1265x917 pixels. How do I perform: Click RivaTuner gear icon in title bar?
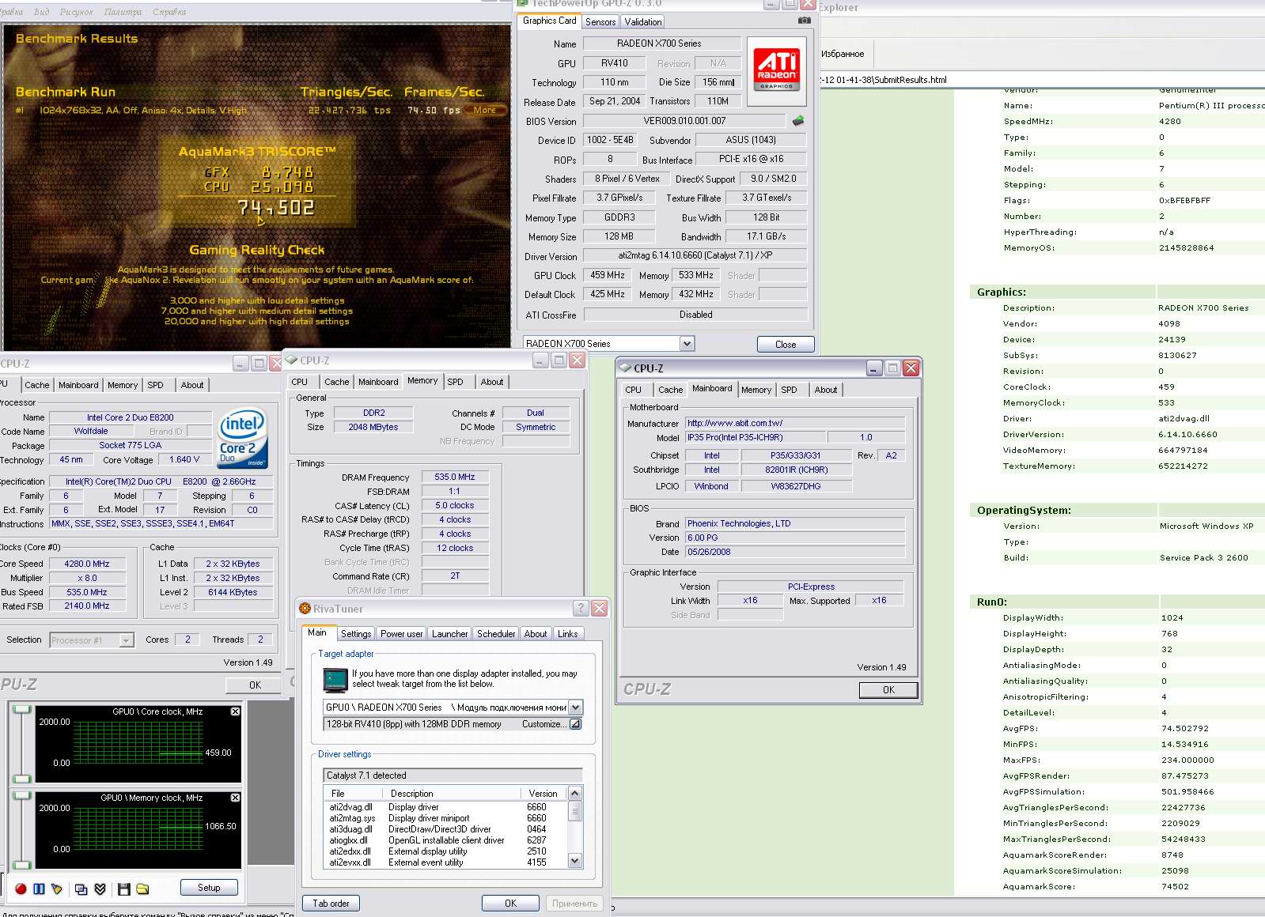point(305,609)
